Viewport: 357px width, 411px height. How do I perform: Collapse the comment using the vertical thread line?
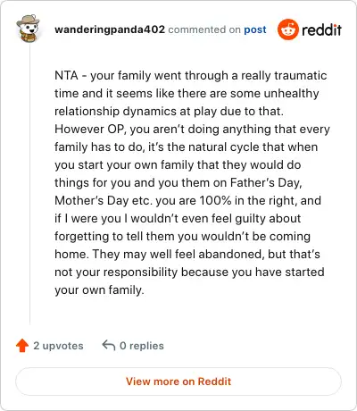pyautogui.click(x=29, y=184)
